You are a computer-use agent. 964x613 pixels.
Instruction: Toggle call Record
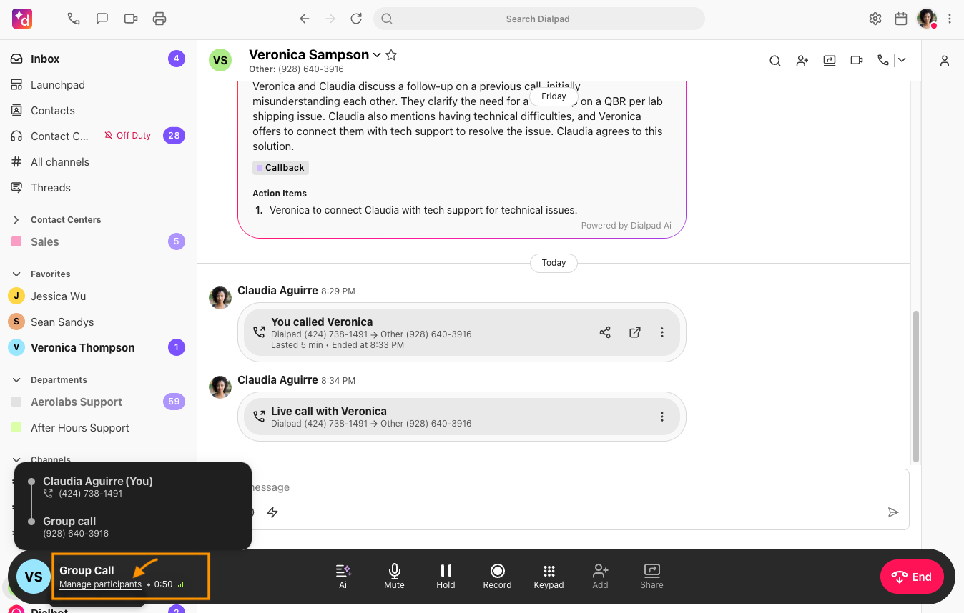[497, 577]
